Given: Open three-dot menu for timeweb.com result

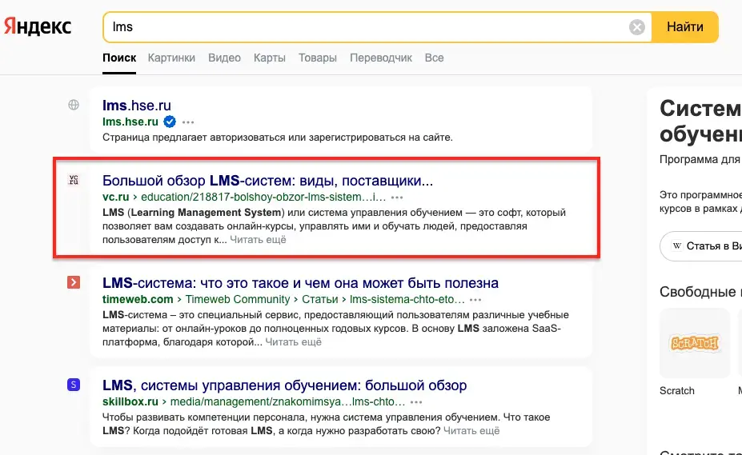Looking at the screenshot, I should click(x=475, y=300).
